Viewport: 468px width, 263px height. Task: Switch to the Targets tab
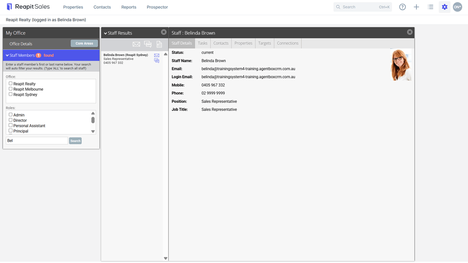coord(264,43)
